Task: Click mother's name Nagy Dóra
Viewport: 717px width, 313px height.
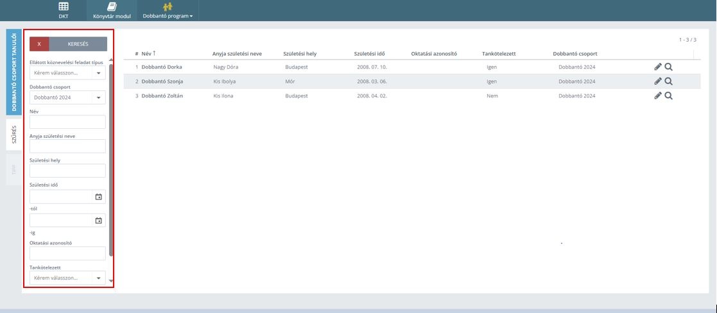Action: click(226, 67)
